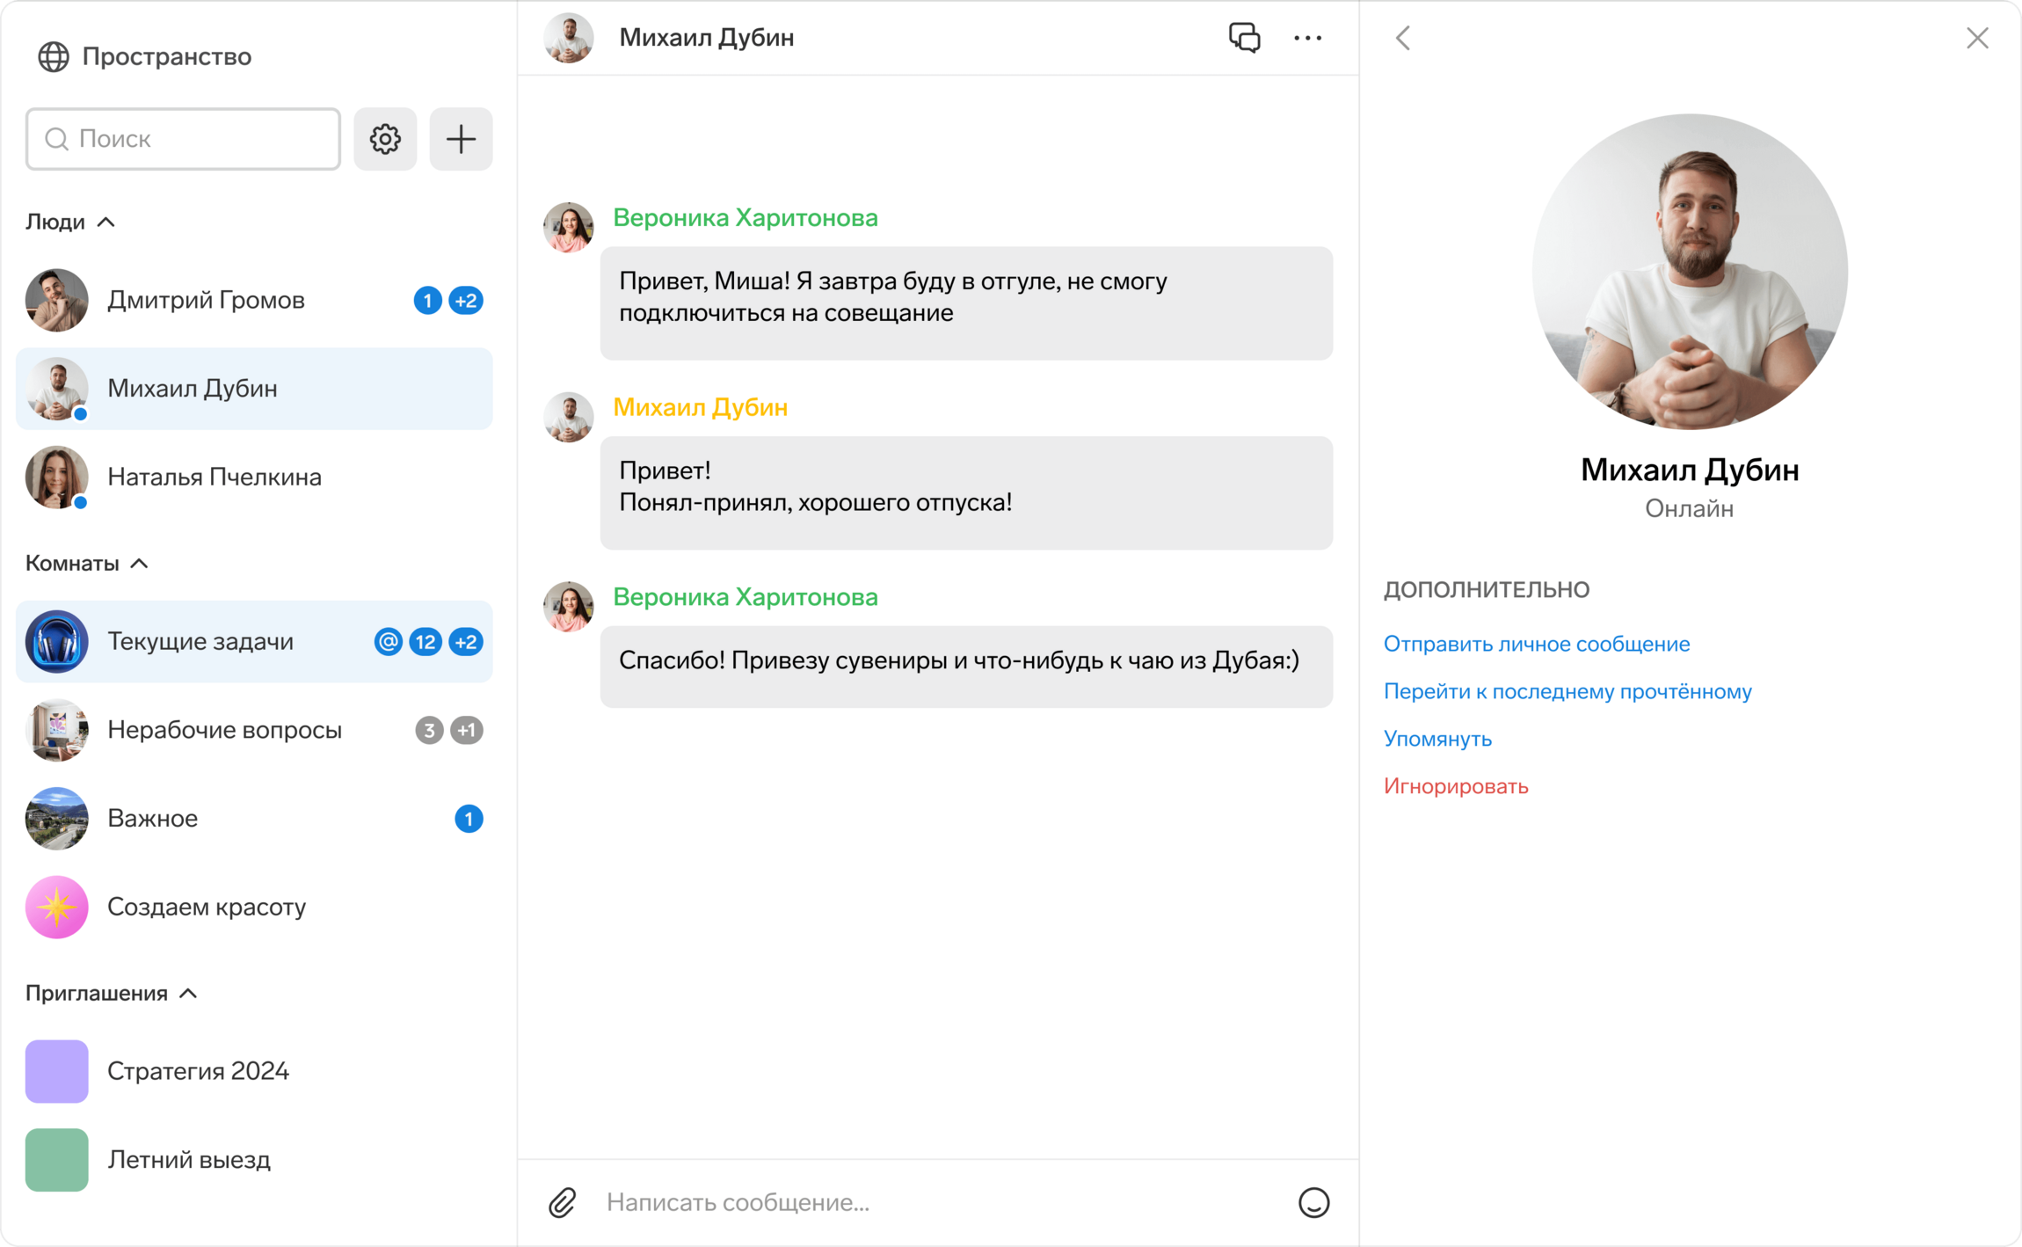The width and height of the screenshot is (2022, 1247).
Task: Click the red Игнорировать link
Action: click(1456, 786)
